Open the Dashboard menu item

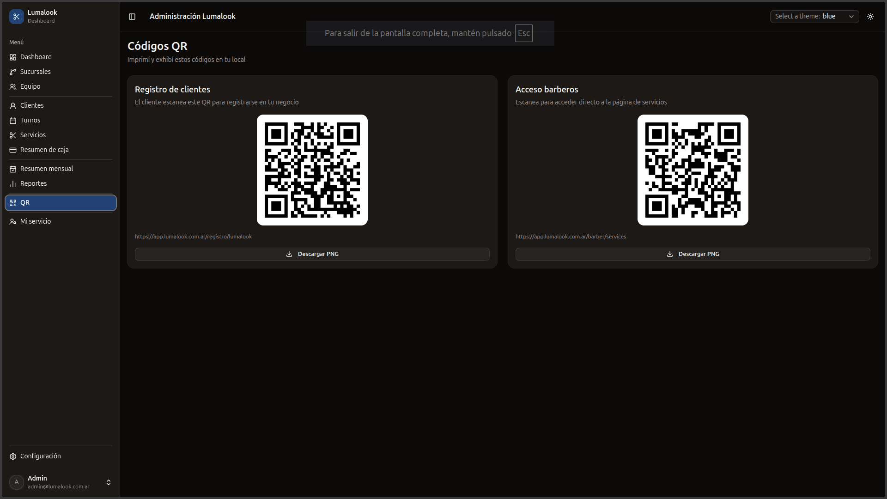(61, 57)
